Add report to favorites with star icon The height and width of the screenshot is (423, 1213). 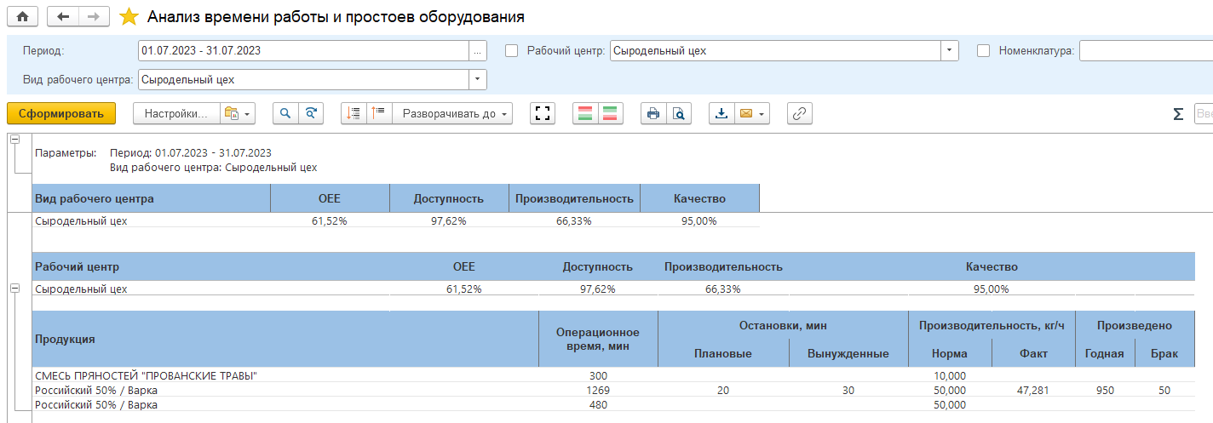(129, 17)
